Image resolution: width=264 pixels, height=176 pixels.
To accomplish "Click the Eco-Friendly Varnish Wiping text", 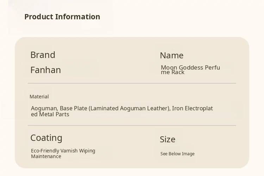I will 63,151.
